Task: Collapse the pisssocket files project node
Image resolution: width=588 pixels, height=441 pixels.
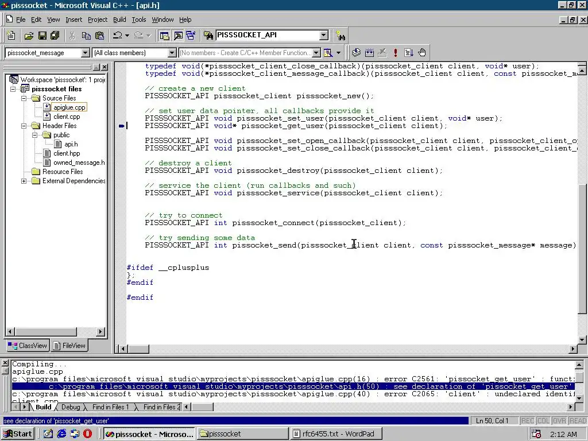Action: click(x=13, y=89)
